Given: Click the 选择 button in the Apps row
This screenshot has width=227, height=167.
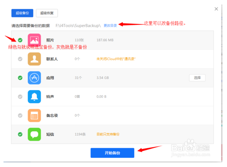Looking at the screenshot, I should click(x=197, y=78).
